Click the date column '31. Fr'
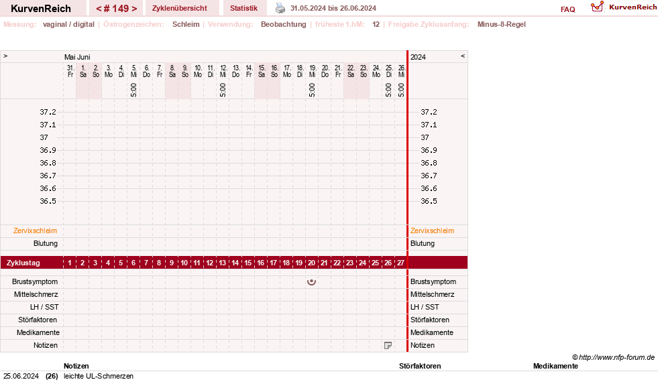This screenshot has width=658, height=392. click(70, 71)
